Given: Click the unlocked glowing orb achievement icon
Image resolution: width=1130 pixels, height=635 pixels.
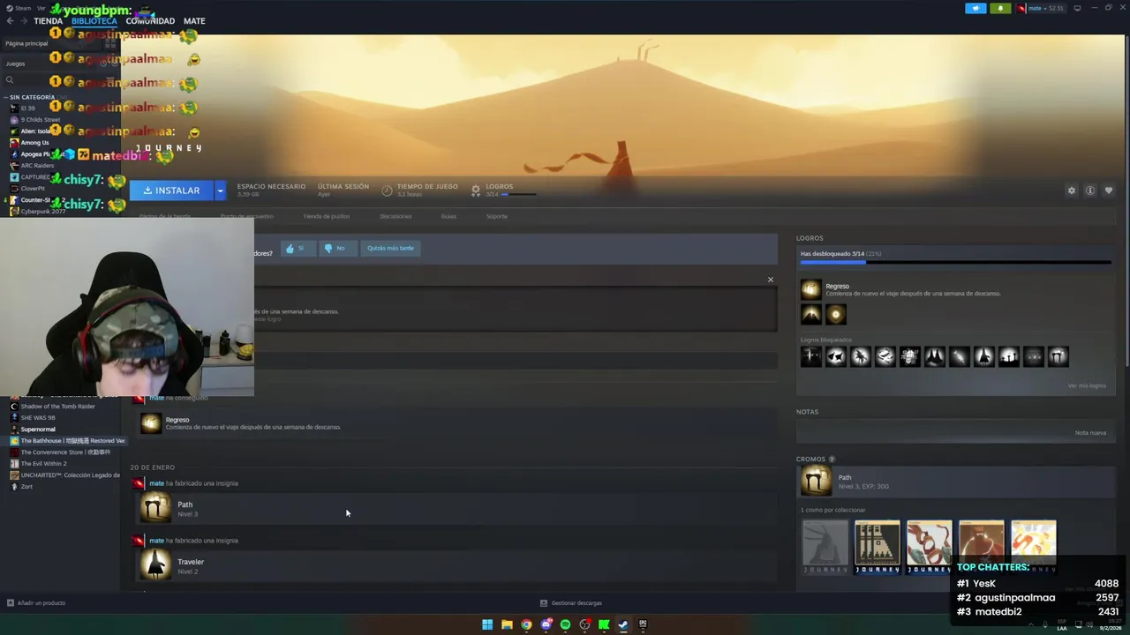Looking at the screenshot, I should pos(835,314).
